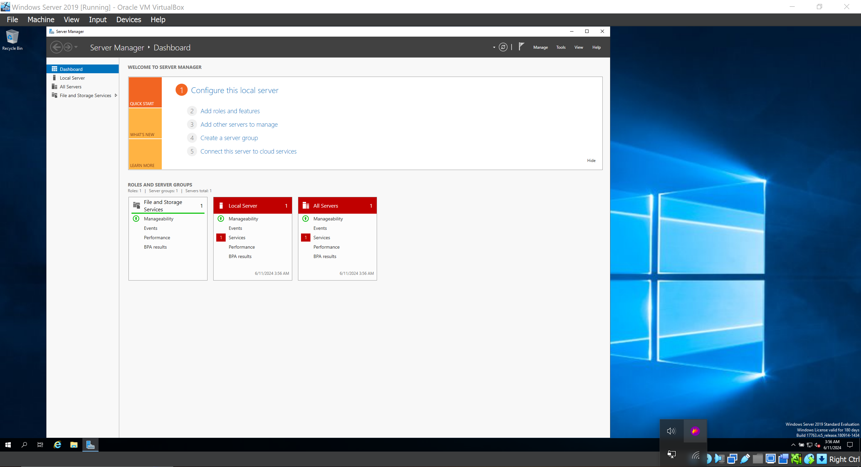Click the red Local Server tile header
Image resolution: width=861 pixels, height=467 pixels.
[x=253, y=206]
